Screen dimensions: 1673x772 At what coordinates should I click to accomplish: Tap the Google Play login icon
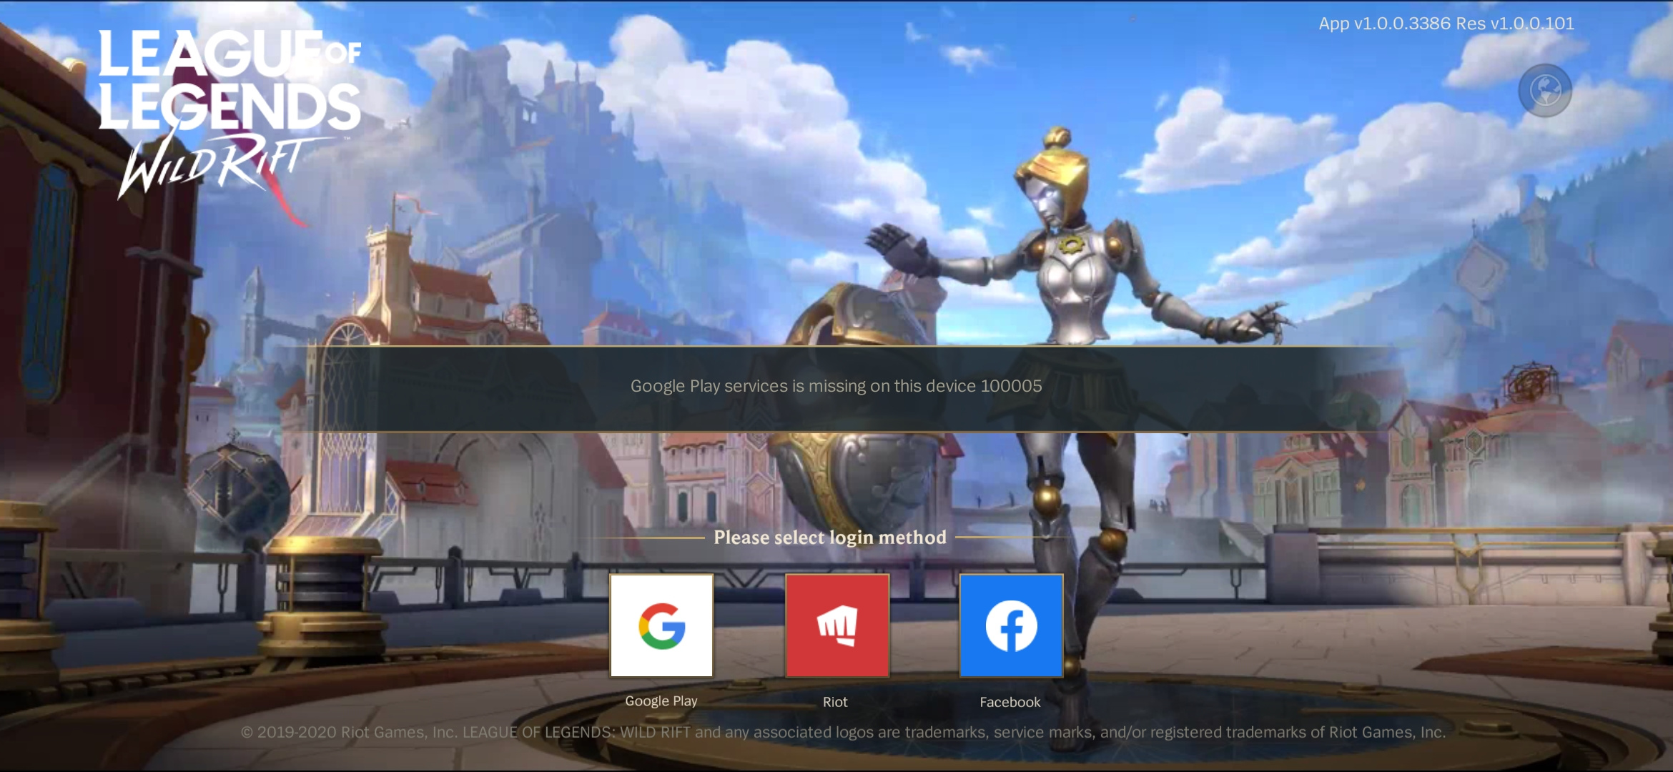point(661,625)
